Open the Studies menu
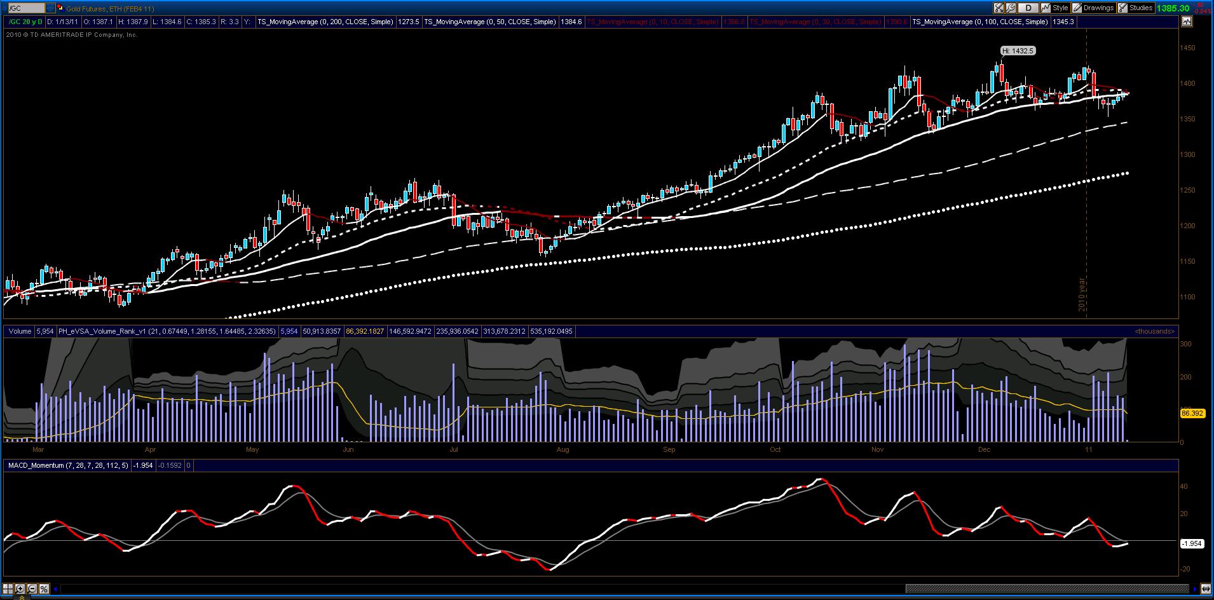1214x600 pixels. click(1136, 8)
